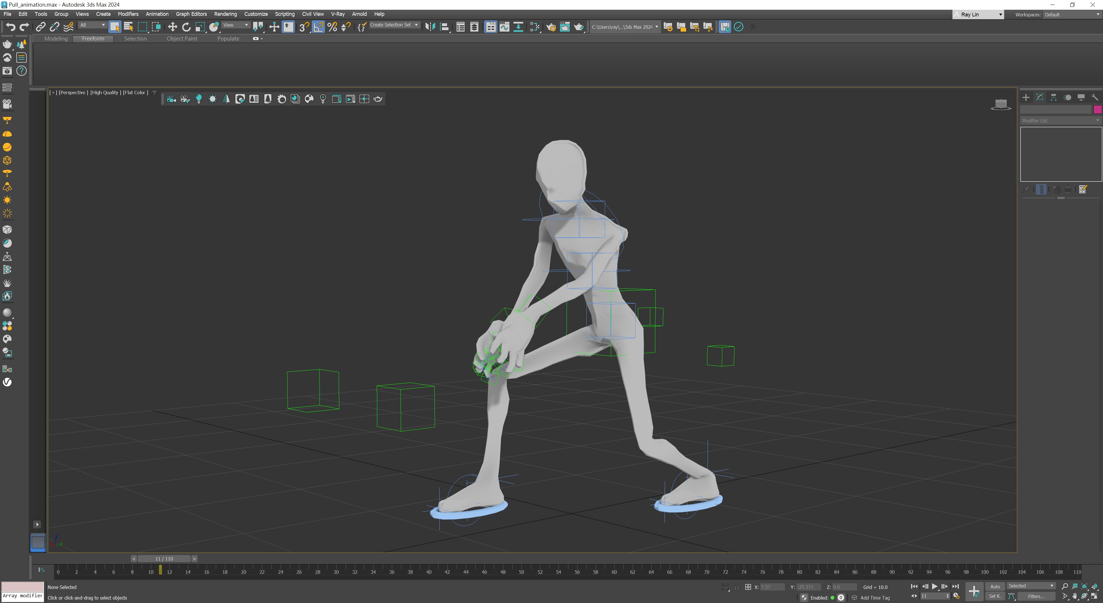Open the Curve Editor from toolbar
1103x603 pixels.
click(x=505, y=27)
